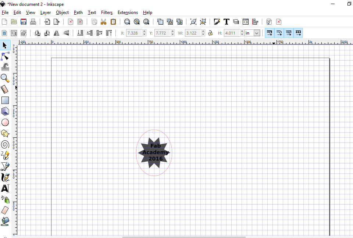Decrease H height spinner
Screen dimensions: 353x238
tap(242, 35)
